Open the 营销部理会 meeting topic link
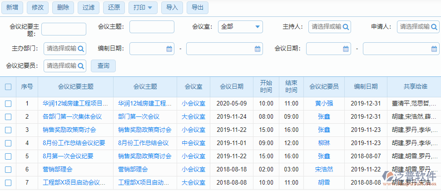Screen dimensions: 441x191 pos(133,170)
